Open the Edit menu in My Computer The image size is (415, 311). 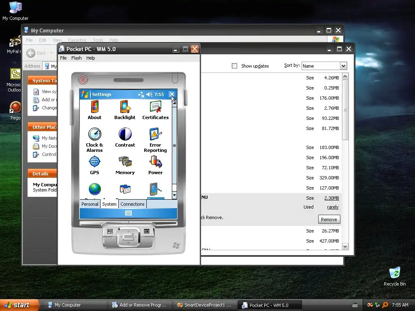pyautogui.click(x=43, y=40)
